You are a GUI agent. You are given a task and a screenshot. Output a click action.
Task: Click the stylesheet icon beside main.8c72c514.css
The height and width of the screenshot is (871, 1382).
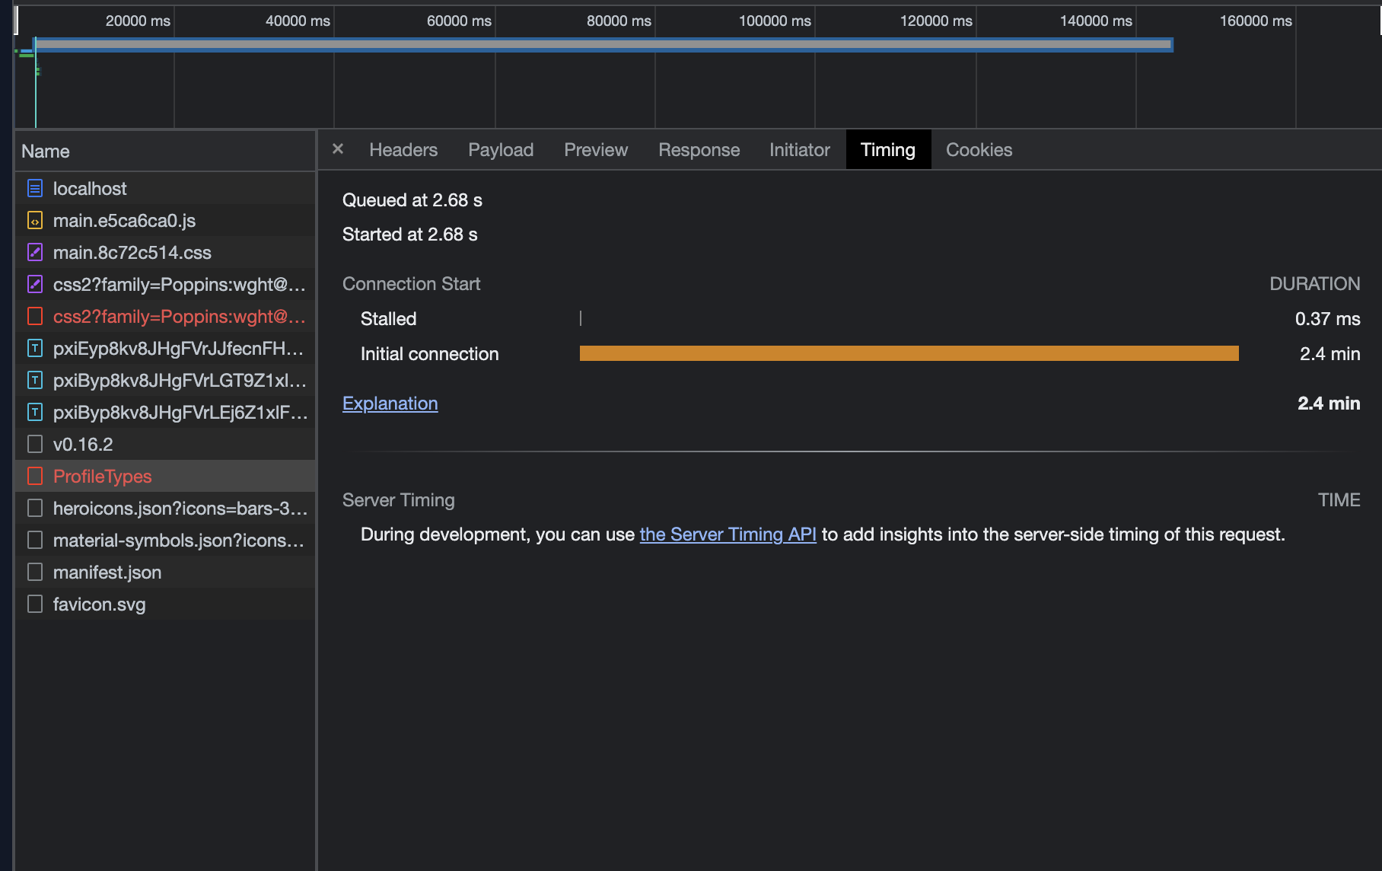click(34, 252)
